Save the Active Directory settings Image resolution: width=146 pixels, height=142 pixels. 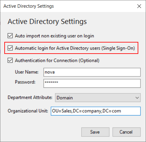(x=95, y=132)
